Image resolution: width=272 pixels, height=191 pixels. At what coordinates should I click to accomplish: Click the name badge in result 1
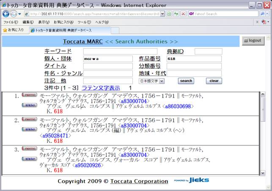pos(29,95)
